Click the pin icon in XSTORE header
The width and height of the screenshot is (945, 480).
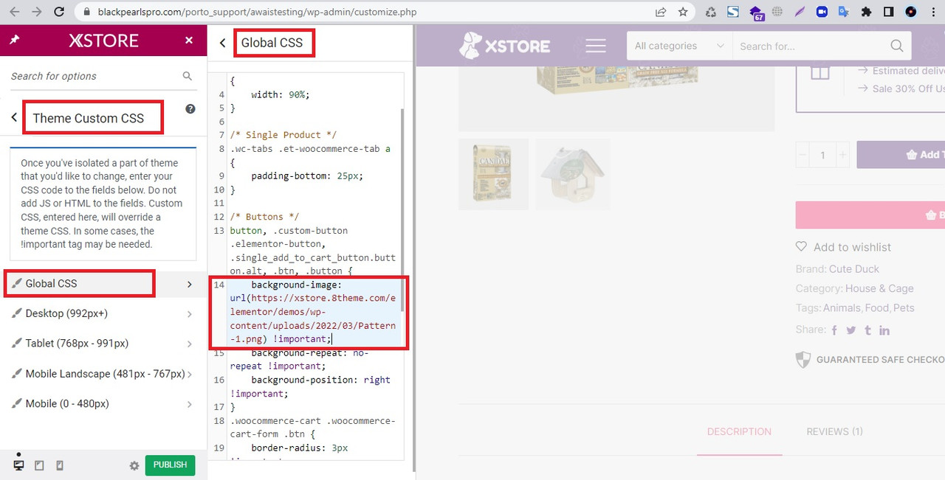coord(14,41)
